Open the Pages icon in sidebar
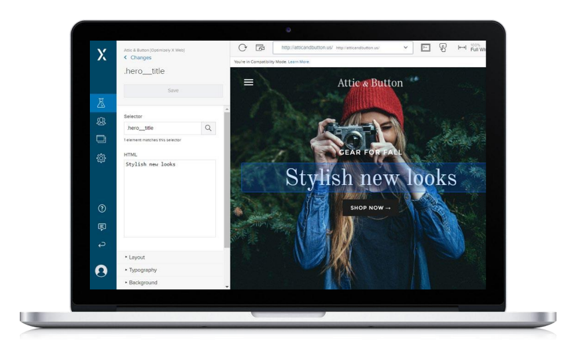 [x=102, y=139]
